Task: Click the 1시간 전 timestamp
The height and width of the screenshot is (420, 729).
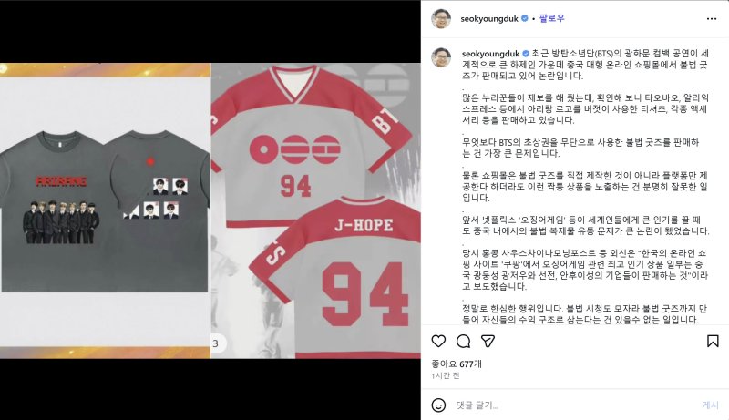Action: point(446,376)
